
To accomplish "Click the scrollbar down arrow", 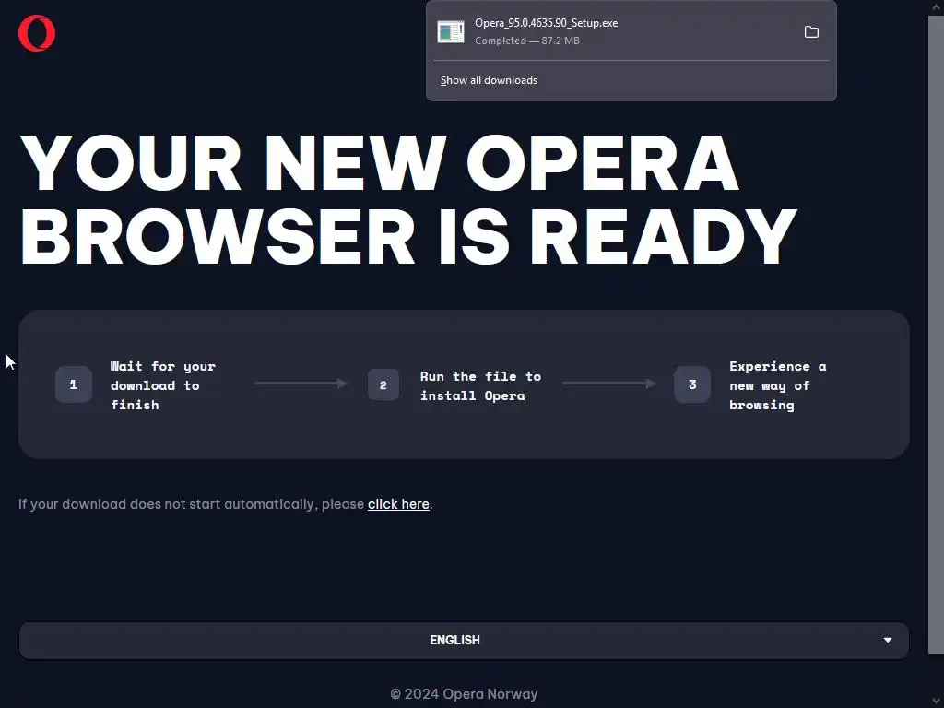I will tap(936, 701).
